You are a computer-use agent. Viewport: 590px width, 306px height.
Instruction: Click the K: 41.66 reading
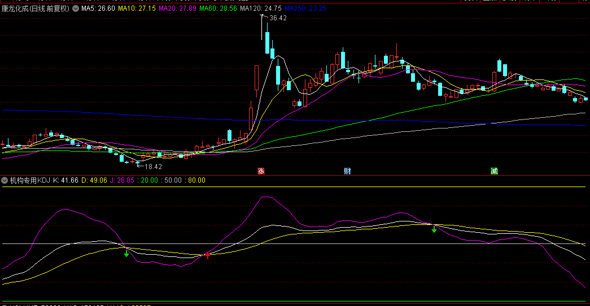65,180
